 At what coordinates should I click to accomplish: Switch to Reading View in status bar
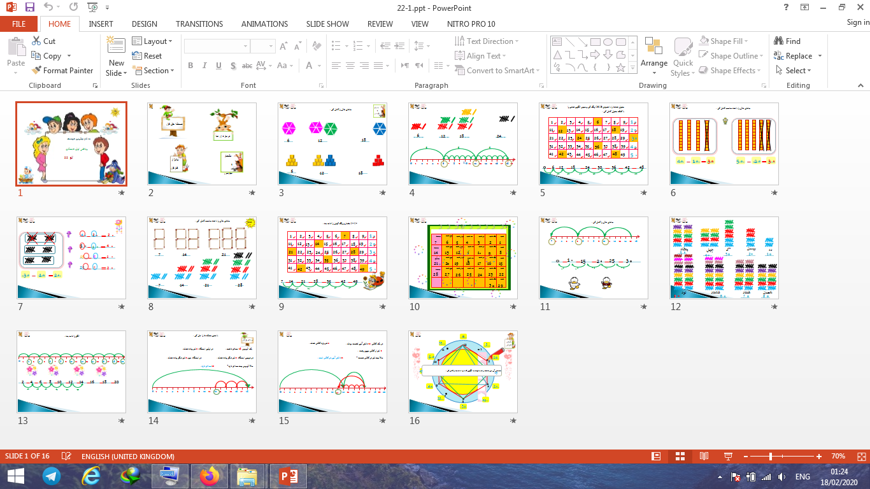point(704,457)
